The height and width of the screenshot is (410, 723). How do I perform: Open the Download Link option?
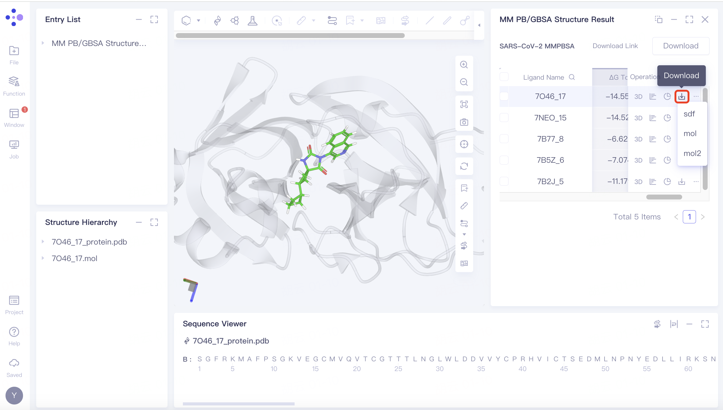click(615, 46)
